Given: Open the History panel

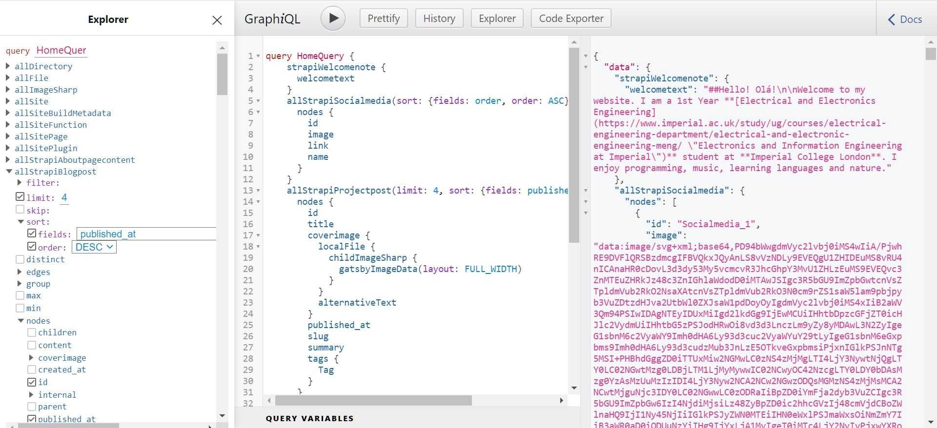Looking at the screenshot, I should [x=439, y=19].
